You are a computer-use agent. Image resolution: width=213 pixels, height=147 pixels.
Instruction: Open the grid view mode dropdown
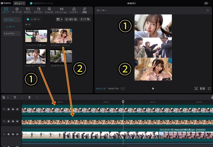(59, 19)
